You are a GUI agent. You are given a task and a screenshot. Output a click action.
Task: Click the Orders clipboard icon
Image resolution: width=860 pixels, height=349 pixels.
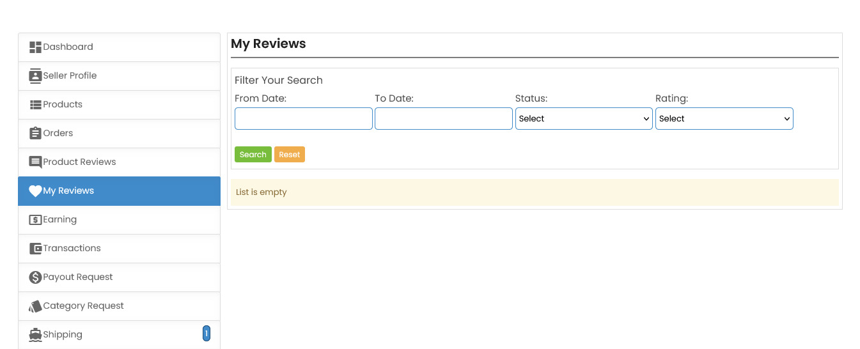(x=35, y=134)
